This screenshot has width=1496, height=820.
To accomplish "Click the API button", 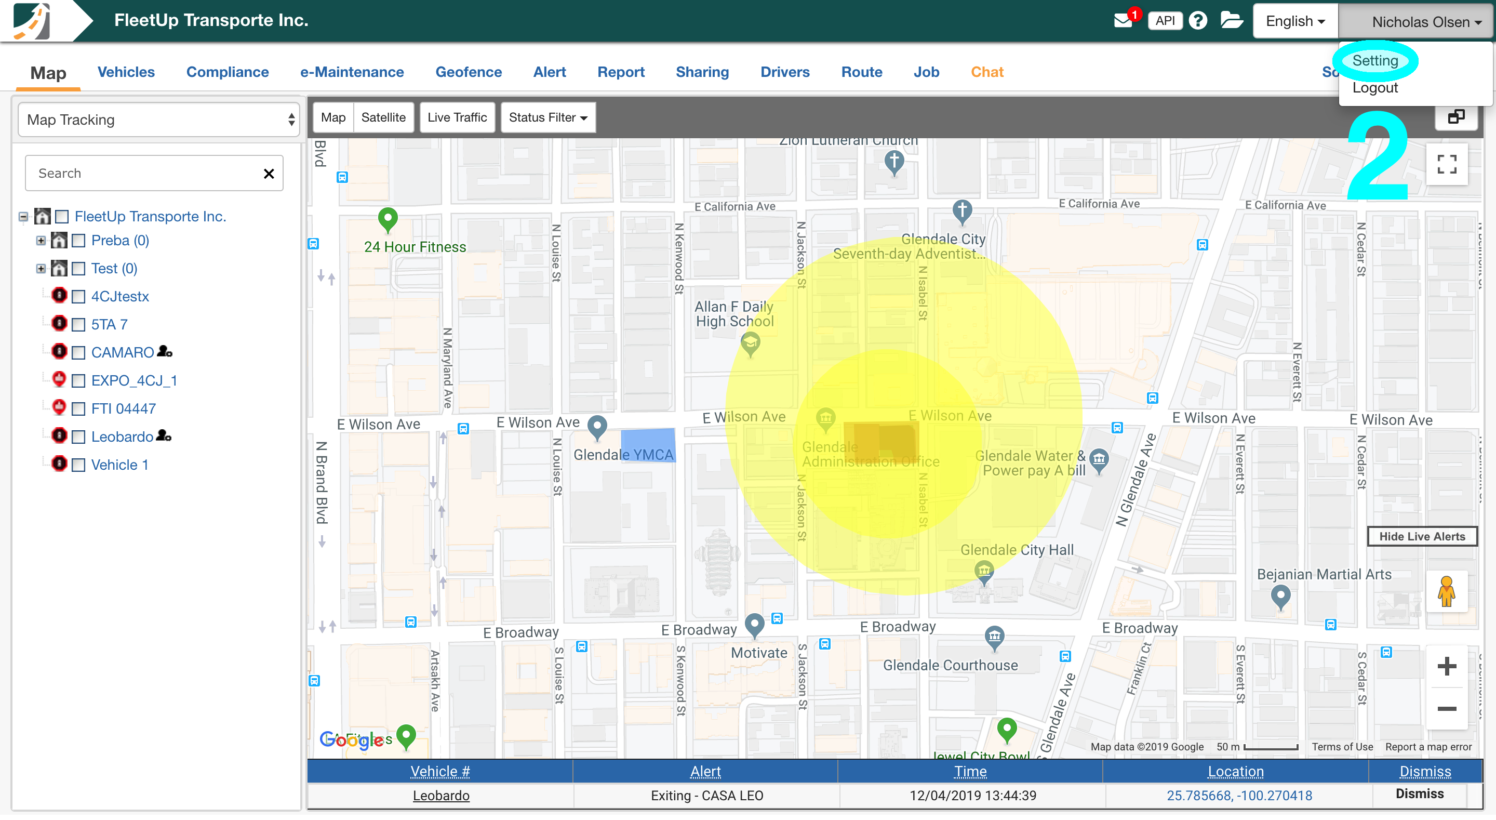I will click(x=1165, y=21).
